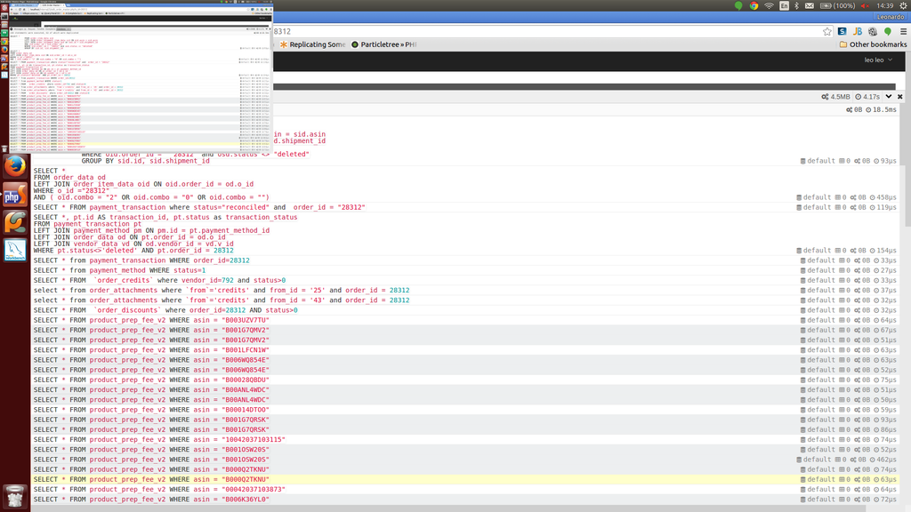Click the blue S extension icon
This screenshot has width=911, height=512.
[842, 31]
